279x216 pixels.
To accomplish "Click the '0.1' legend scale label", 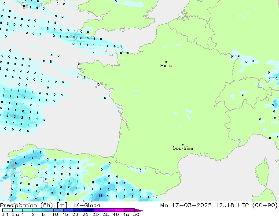I will point(5,214).
